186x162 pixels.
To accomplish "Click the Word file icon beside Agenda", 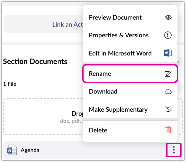I will click(x=12, y=150).
